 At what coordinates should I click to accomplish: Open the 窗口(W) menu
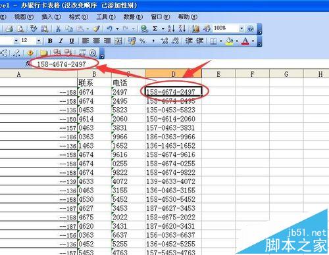point(161,16)
